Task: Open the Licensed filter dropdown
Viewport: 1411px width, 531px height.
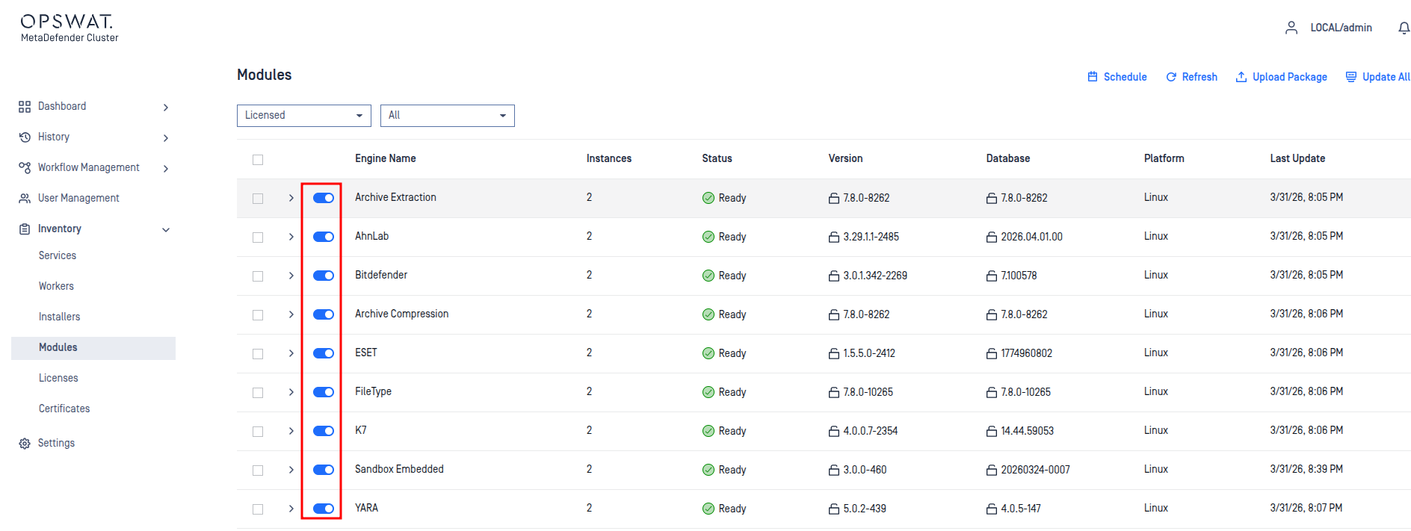Action: (303, 116)
